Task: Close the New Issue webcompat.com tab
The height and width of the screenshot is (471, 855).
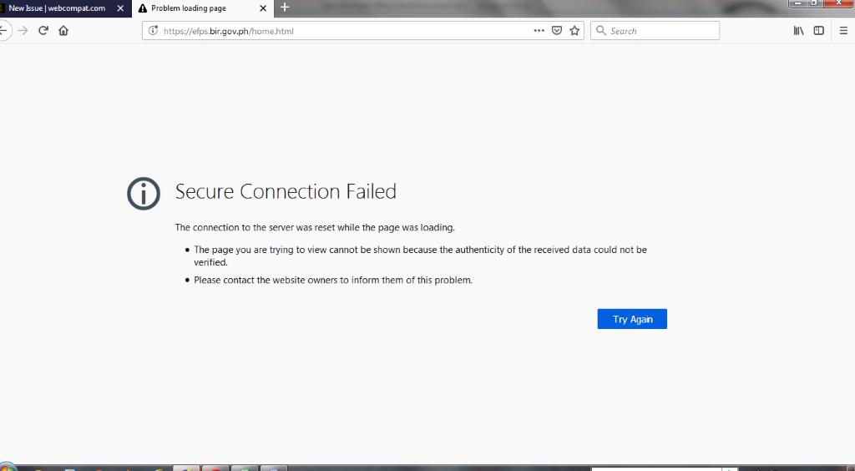Action: tap(120, 8)
